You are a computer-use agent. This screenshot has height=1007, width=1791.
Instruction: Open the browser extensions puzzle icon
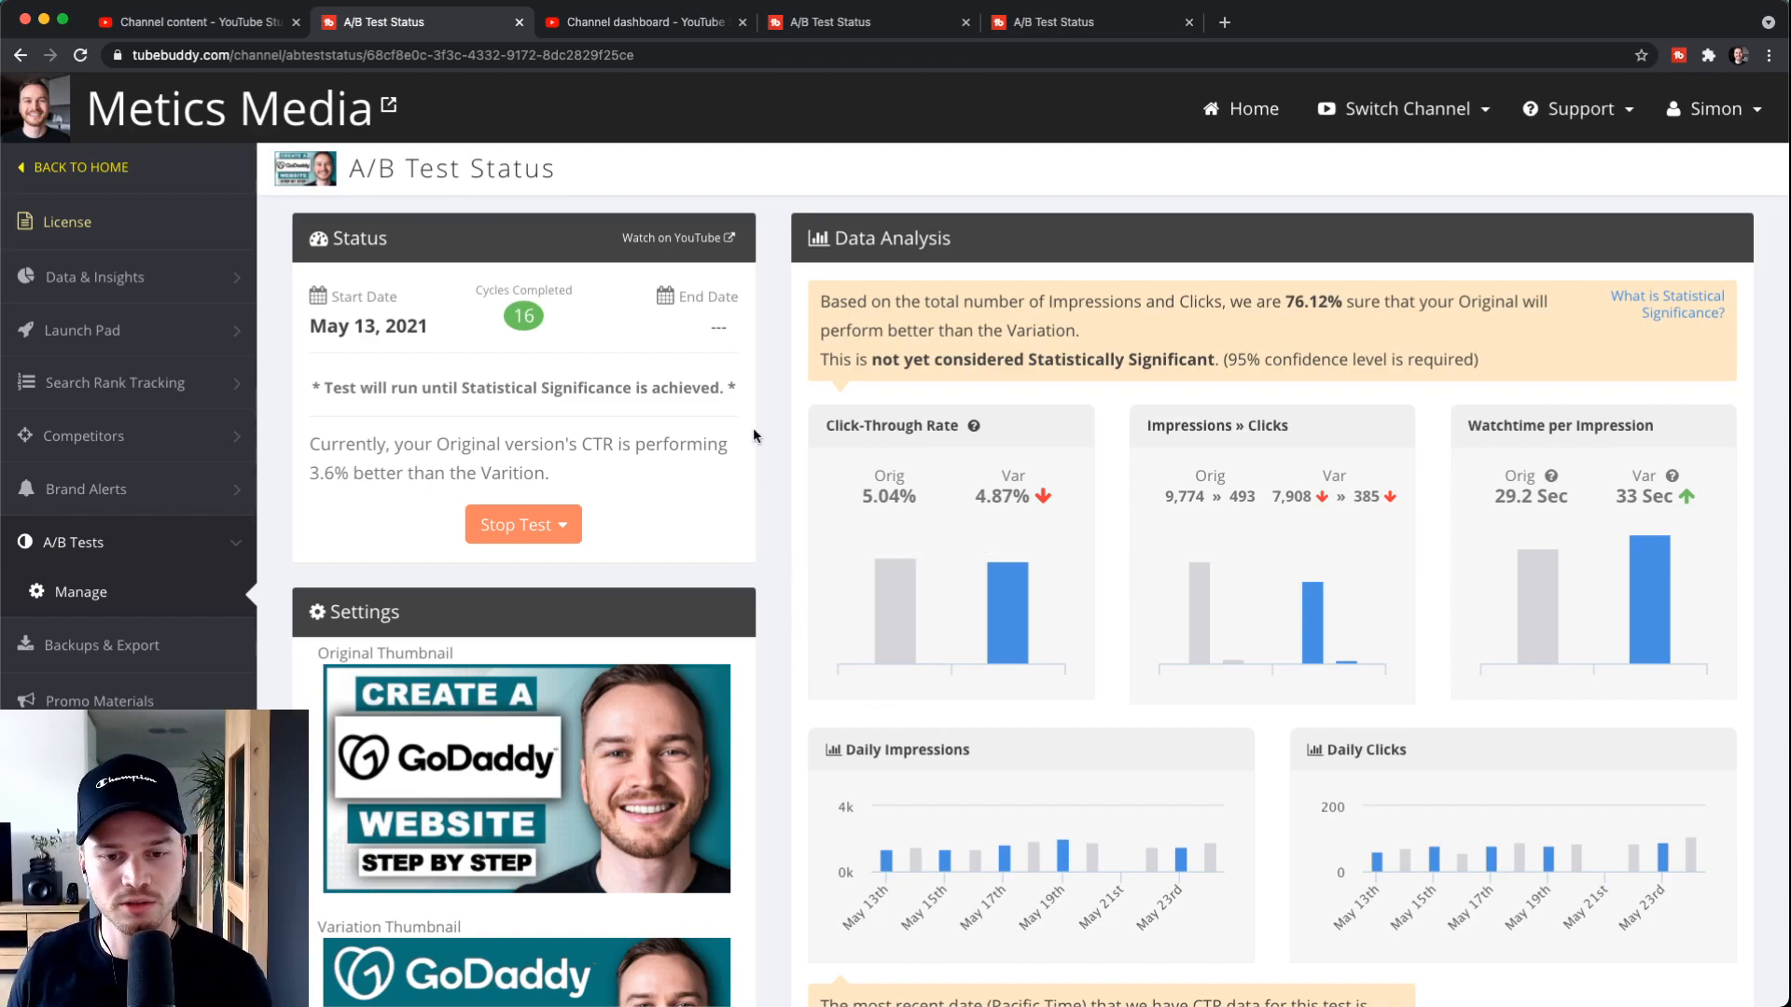(1709, 55)
